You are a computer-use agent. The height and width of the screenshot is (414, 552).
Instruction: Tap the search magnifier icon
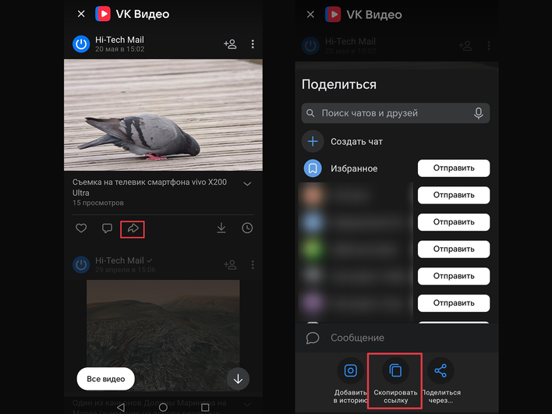tap(310, 113)
